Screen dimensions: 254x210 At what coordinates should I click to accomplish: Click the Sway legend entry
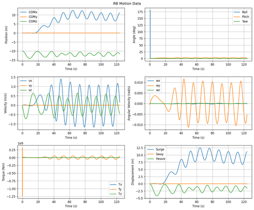tap(155, 154)
